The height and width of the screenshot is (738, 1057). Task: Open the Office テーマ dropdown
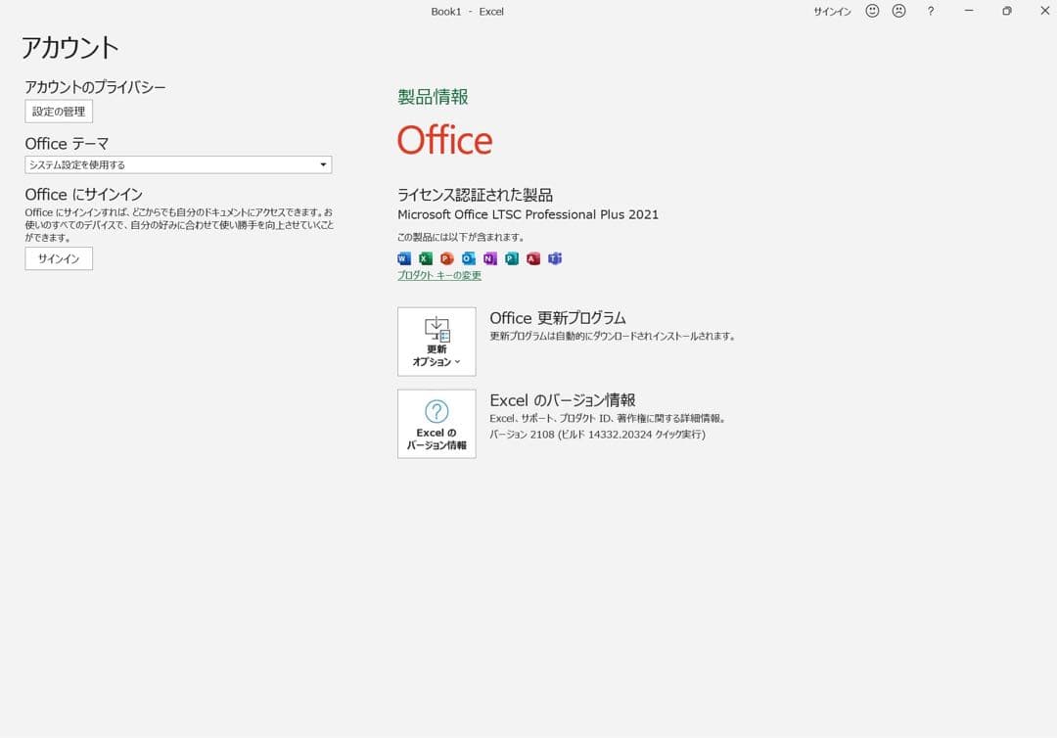coord(178,164)
